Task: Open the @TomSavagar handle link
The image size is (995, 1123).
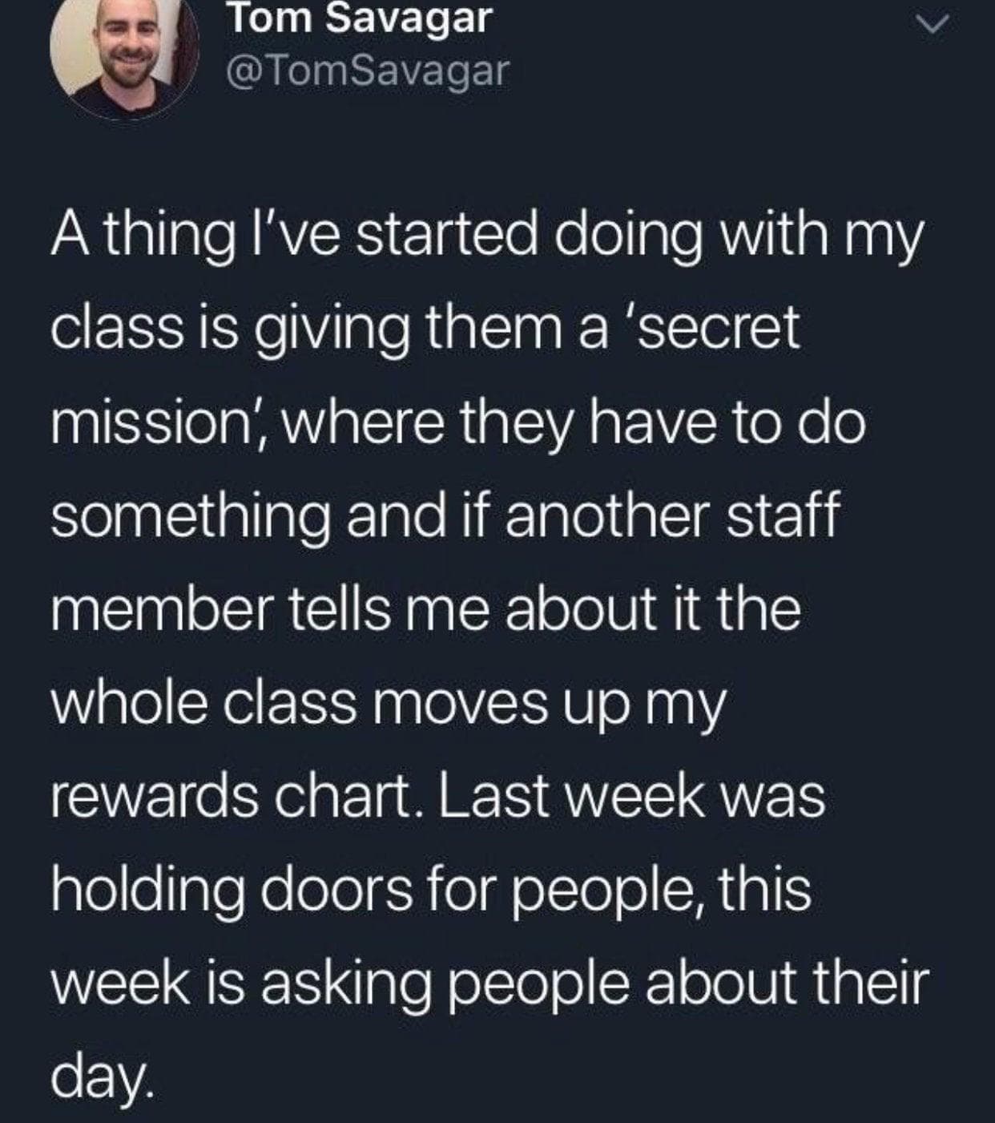Action: point(368,71)
